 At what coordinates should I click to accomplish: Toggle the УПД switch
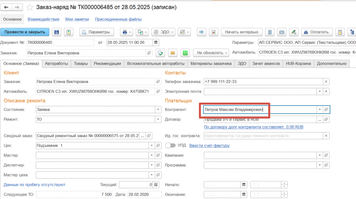(170, 146)
